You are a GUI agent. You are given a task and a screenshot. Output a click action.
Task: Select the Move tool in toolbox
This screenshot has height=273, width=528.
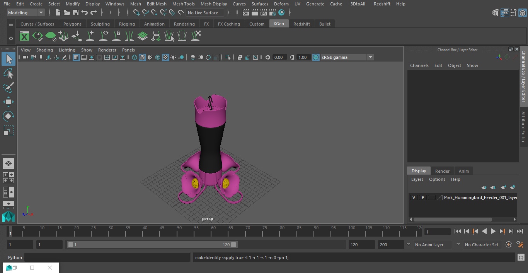point(9,102)
